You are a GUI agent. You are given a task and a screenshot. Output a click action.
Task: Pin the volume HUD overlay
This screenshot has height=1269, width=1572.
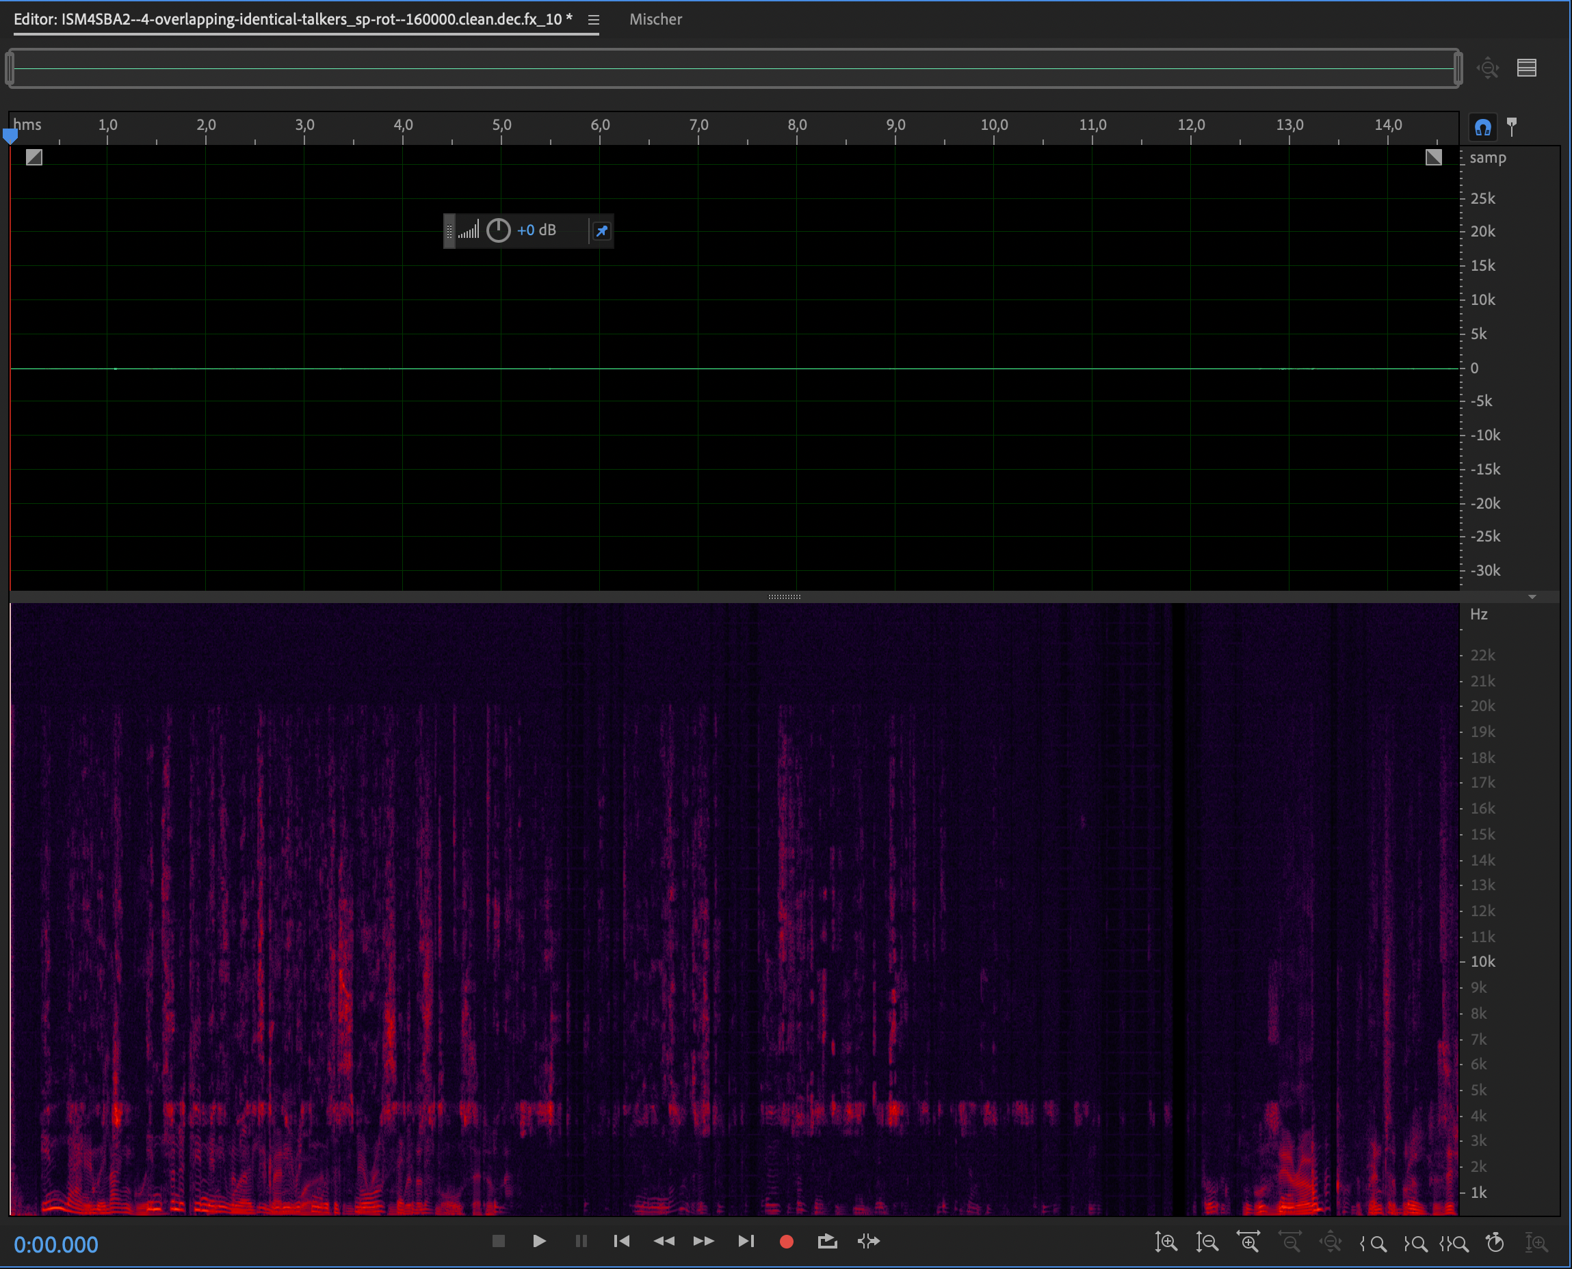click(x=601, y=231)
